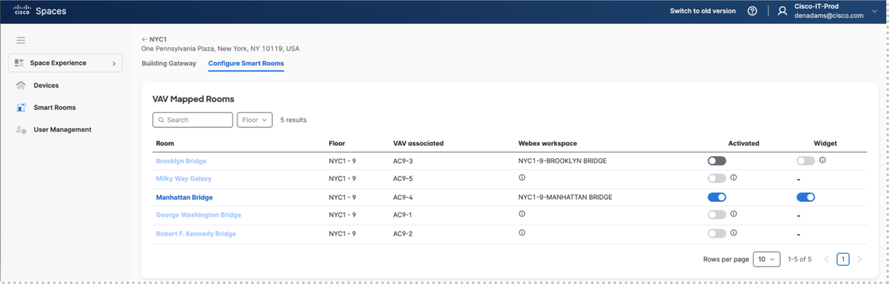Enable Activated toggle for Brooklyn Bridge

(x=717, y=161)
